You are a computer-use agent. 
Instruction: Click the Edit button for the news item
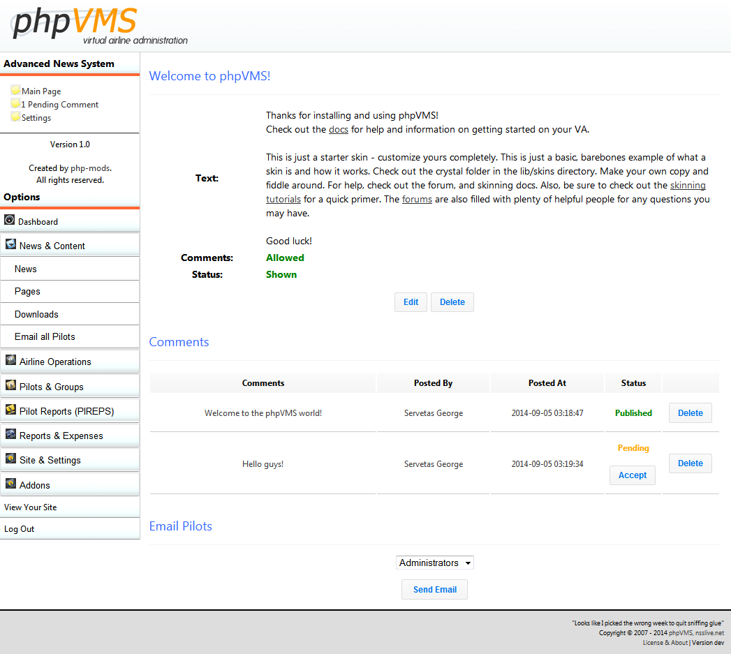click(411, 302)
